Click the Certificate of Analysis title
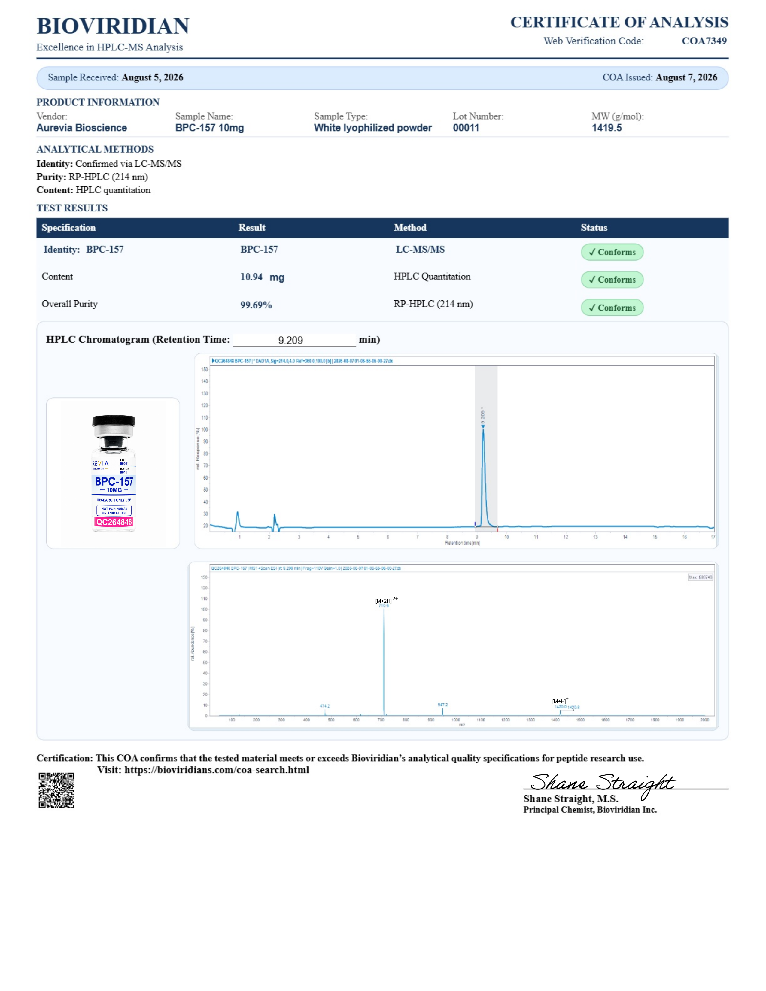 [619, 22]
